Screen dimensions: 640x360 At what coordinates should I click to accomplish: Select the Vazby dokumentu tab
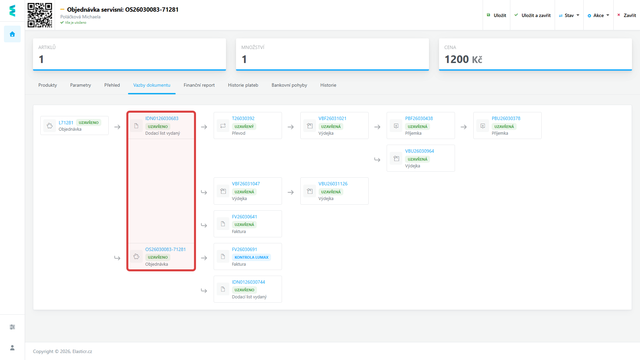pyautogui.click(x=152, y=85)
